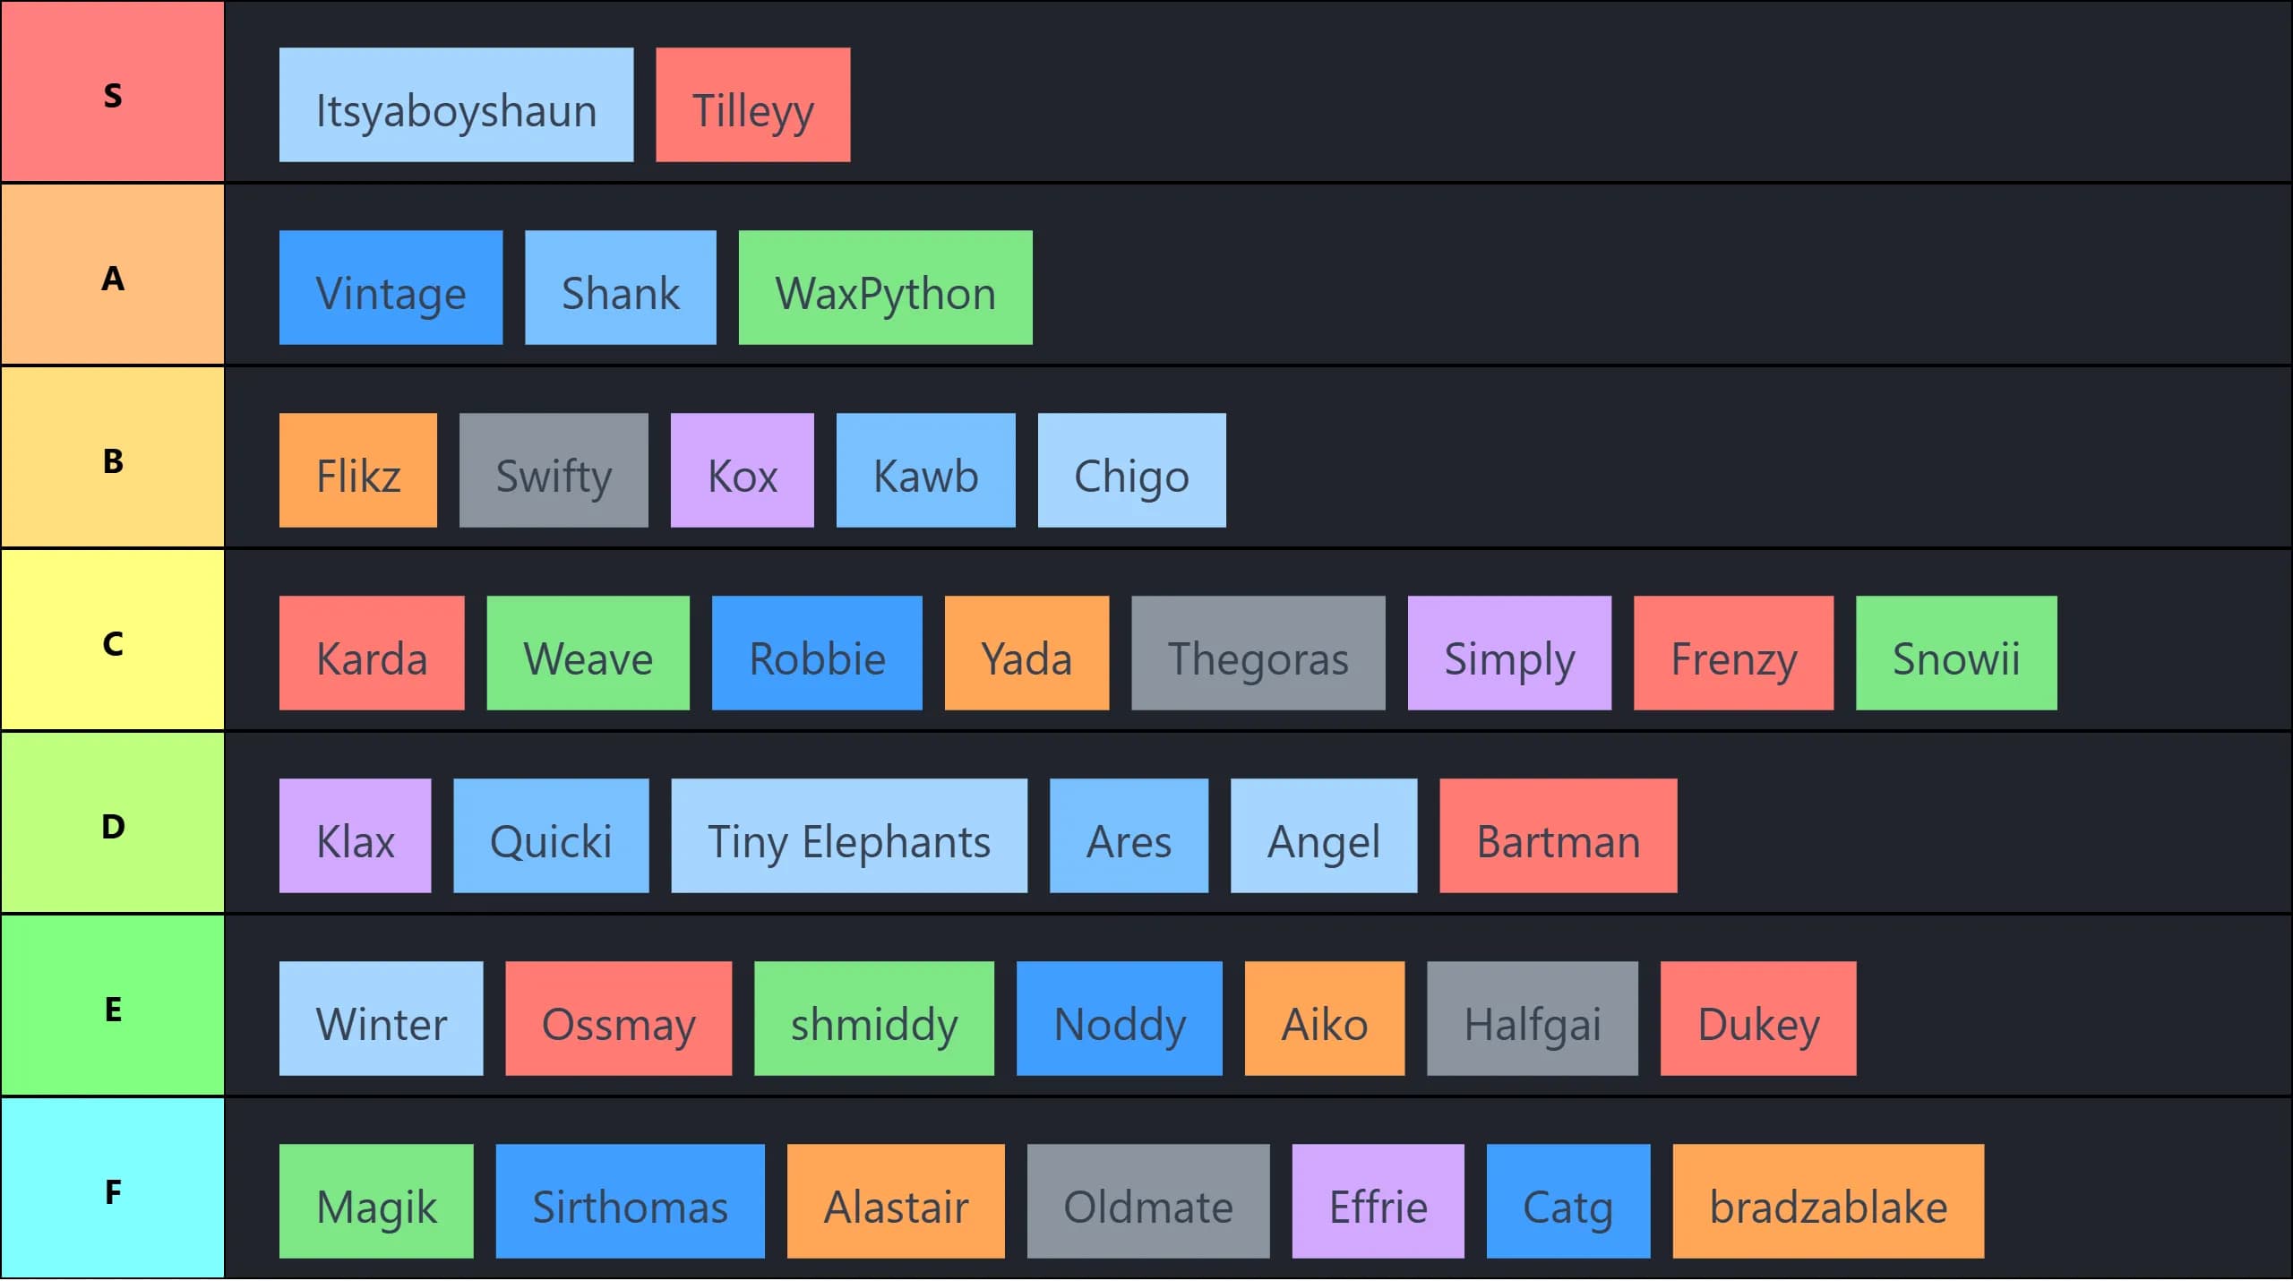2293x1281 pixels.
Task: Click the Snowii tile in C tier
Action: tap(1956, 653)
